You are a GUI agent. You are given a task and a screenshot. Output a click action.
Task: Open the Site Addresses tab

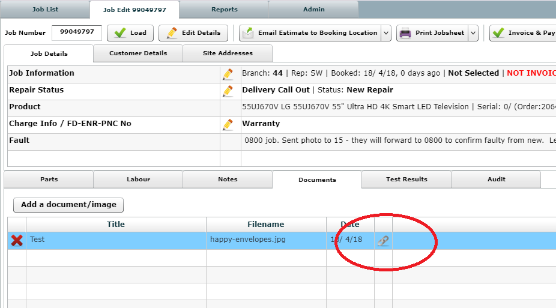228,53
